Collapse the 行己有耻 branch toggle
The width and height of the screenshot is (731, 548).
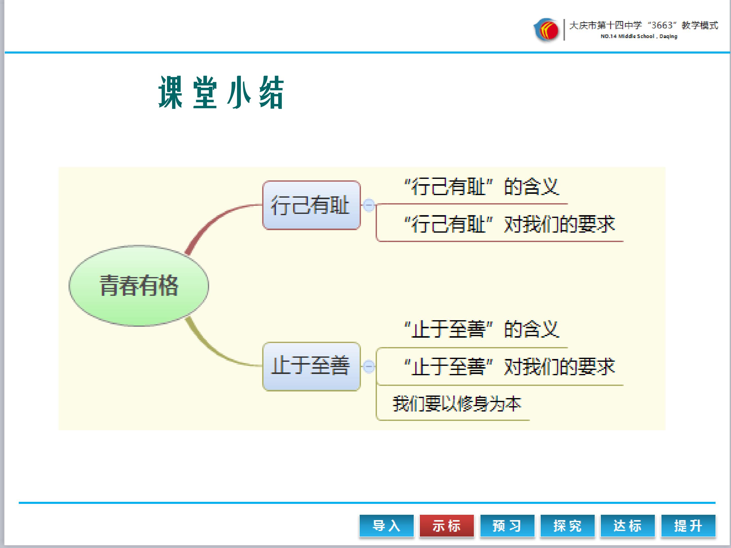tap(369, 205)
